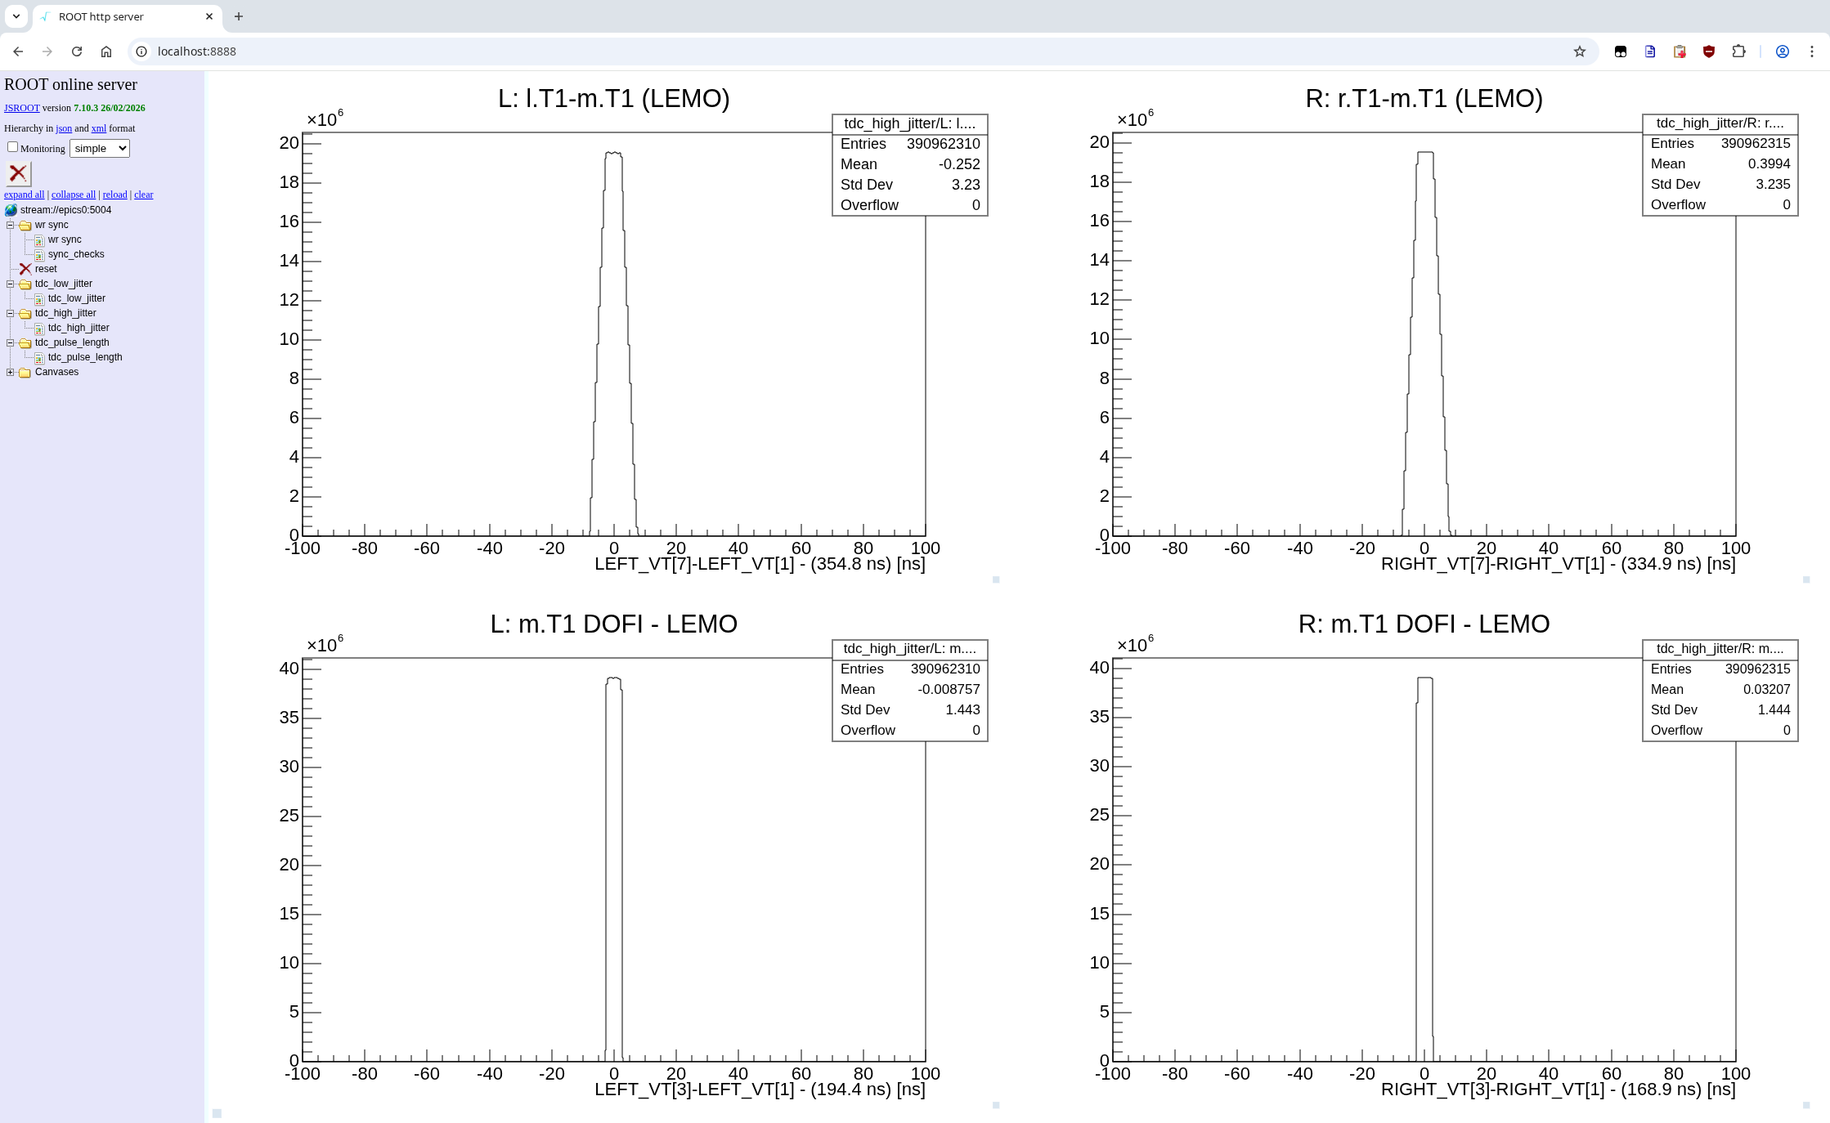This screenshot has width=1830, height=1123.
Task: Click the tdc_low_jitter folder icon
Action: pyautogui.click(x=25, y=284)
